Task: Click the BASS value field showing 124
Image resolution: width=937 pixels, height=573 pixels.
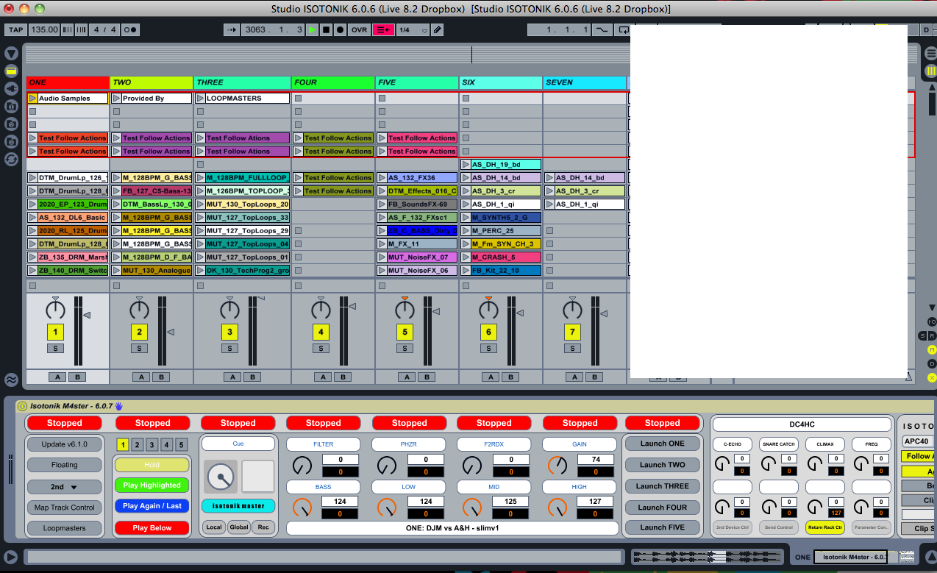Action: pyautogui.click(x=340, y=502)
